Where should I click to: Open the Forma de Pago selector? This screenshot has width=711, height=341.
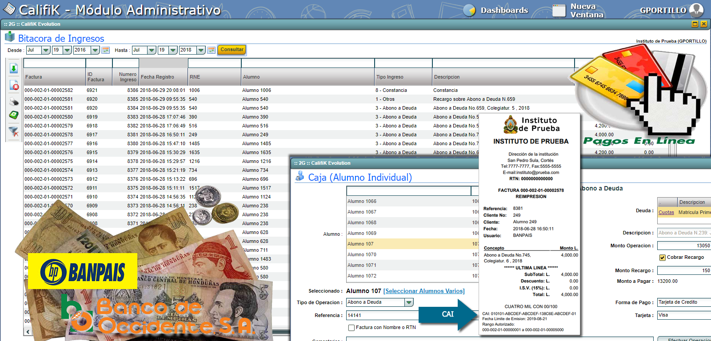(684, 302)
